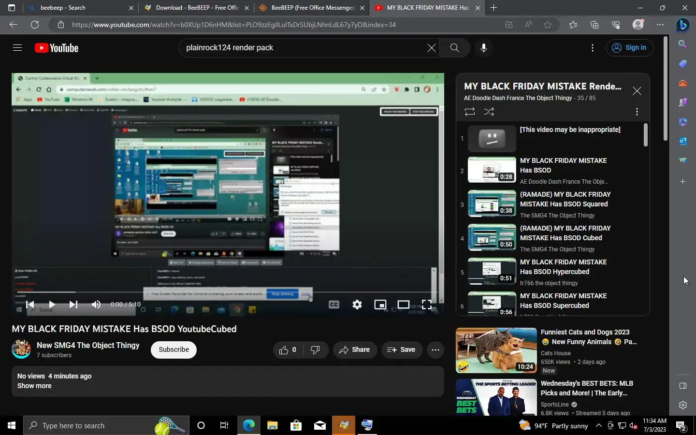This screenshot has height=435, width=696.
Task: Mute the video volume
Action: click(96, 304)
